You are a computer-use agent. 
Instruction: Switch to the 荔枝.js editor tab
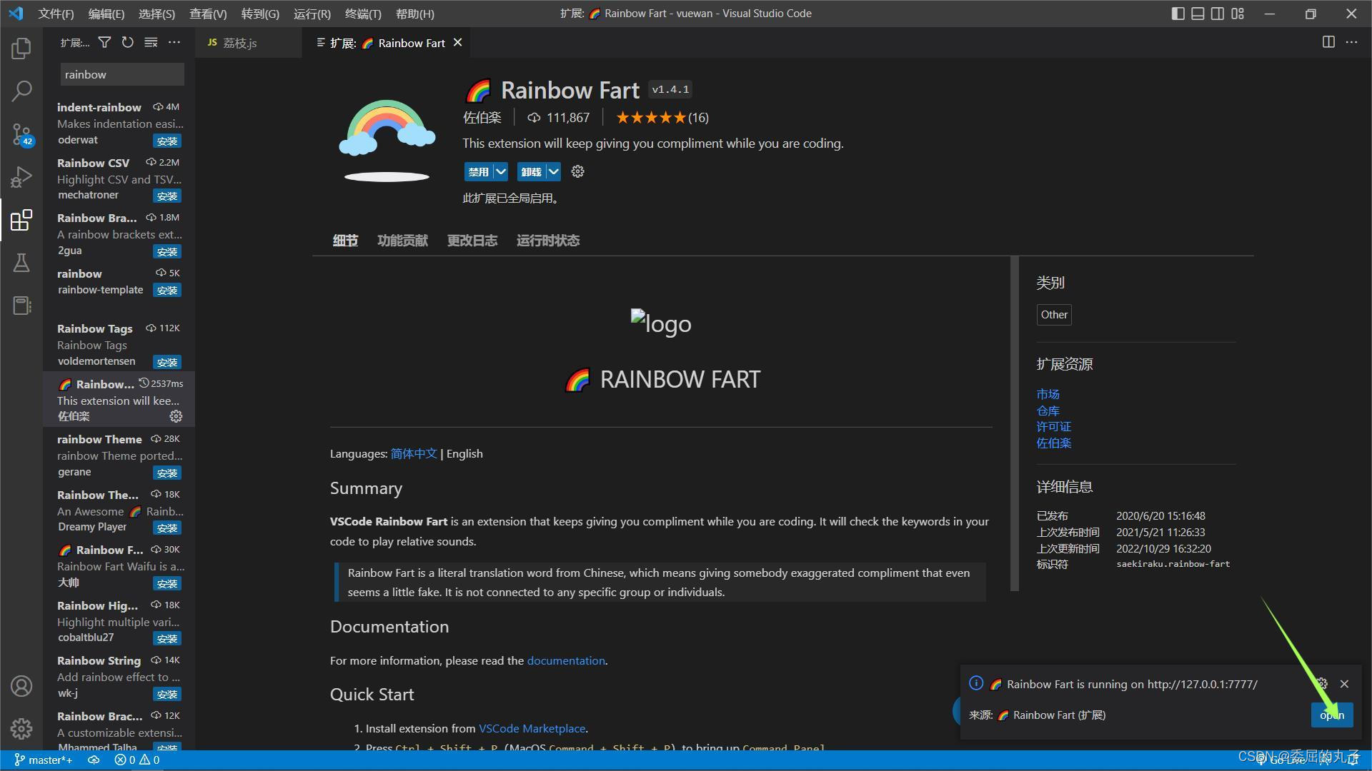(248, 43)
